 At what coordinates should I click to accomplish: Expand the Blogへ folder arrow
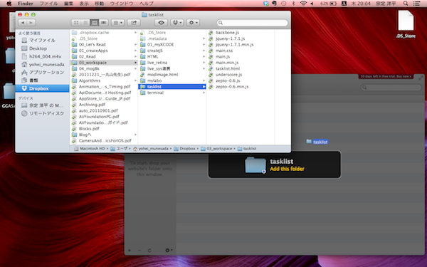135,135
